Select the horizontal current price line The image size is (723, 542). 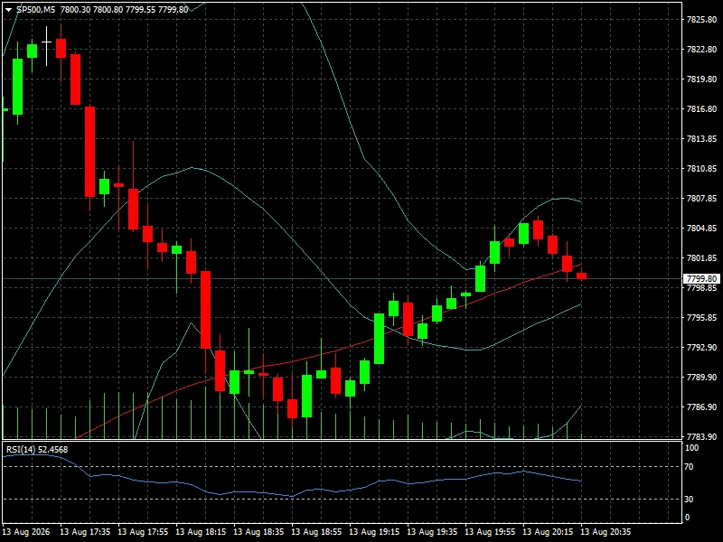(x=343, y=279)
